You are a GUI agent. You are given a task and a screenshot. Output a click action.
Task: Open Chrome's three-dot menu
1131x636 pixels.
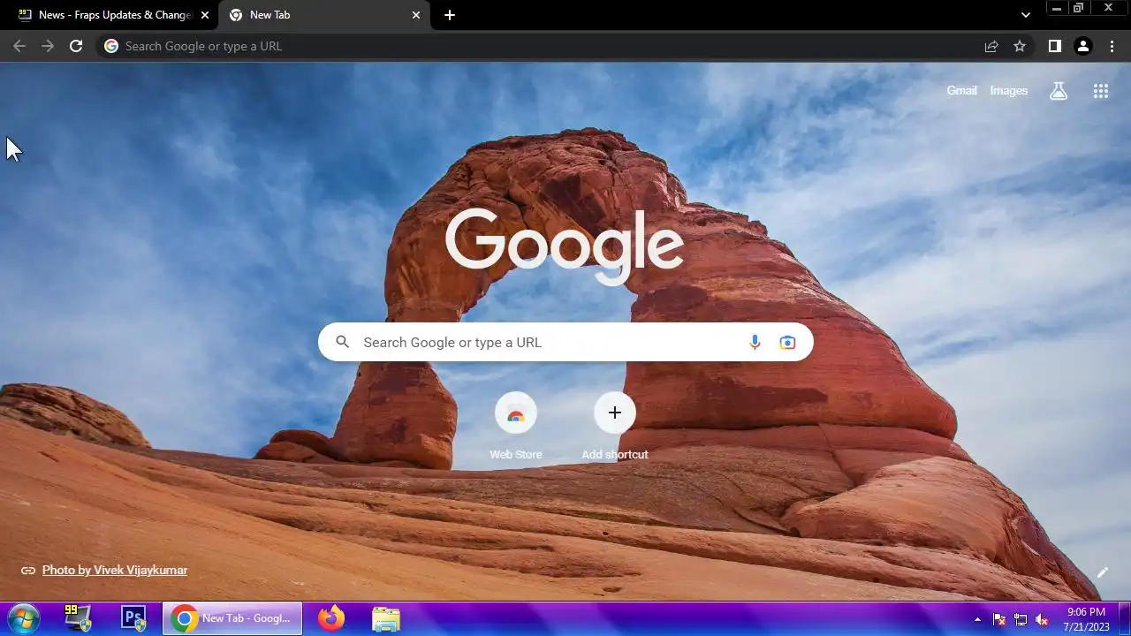tap(1112, 46)
